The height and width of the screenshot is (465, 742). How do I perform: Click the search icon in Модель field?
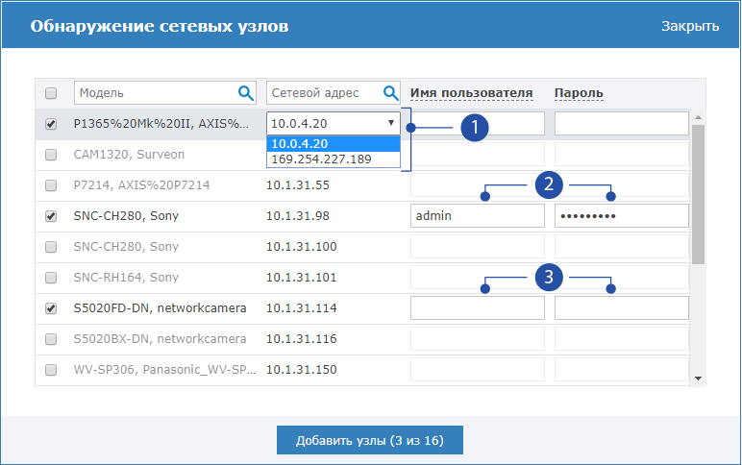click(x=246, y=93)
